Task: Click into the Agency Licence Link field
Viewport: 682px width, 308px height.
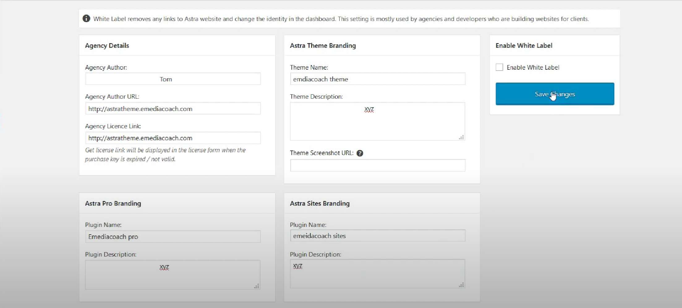Action: (x=173, y=138)
